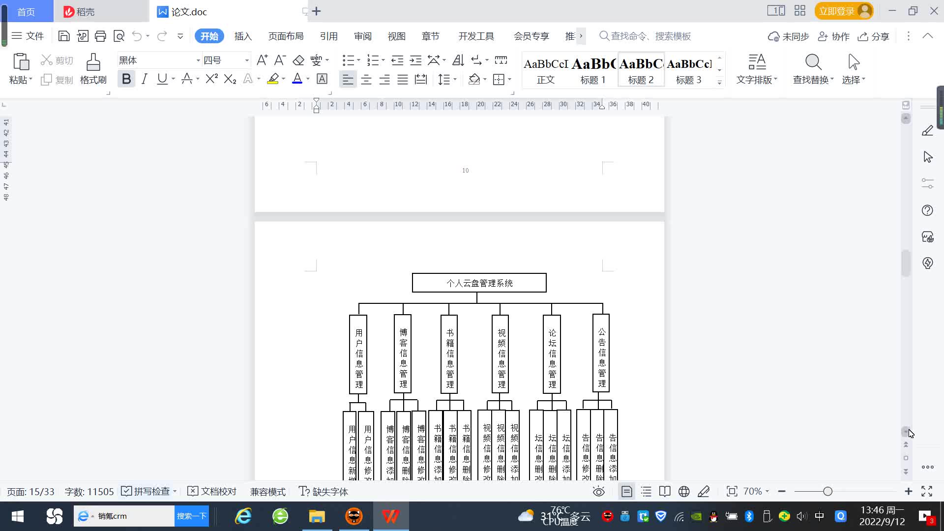Toggle Underline formatting
Viewport: 944px width, 531px height.
(162, 79)
